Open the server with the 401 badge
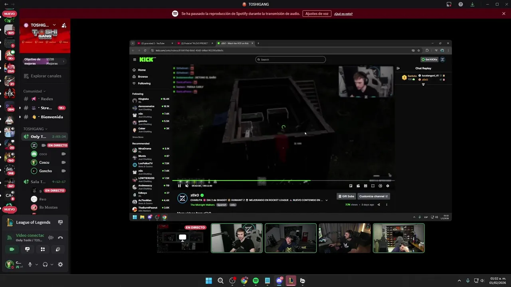This screenshot has height=287, width=511. (x=10, y=29)
